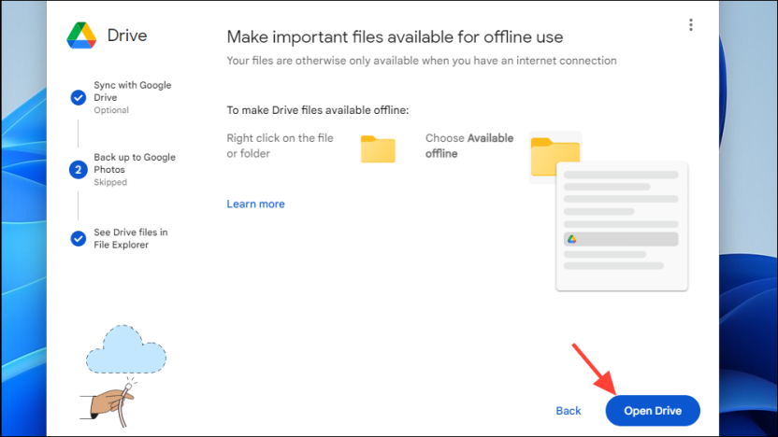Open the Learn more link
Viewport: 778px width, 437px height.
click(x=255, y=204)
